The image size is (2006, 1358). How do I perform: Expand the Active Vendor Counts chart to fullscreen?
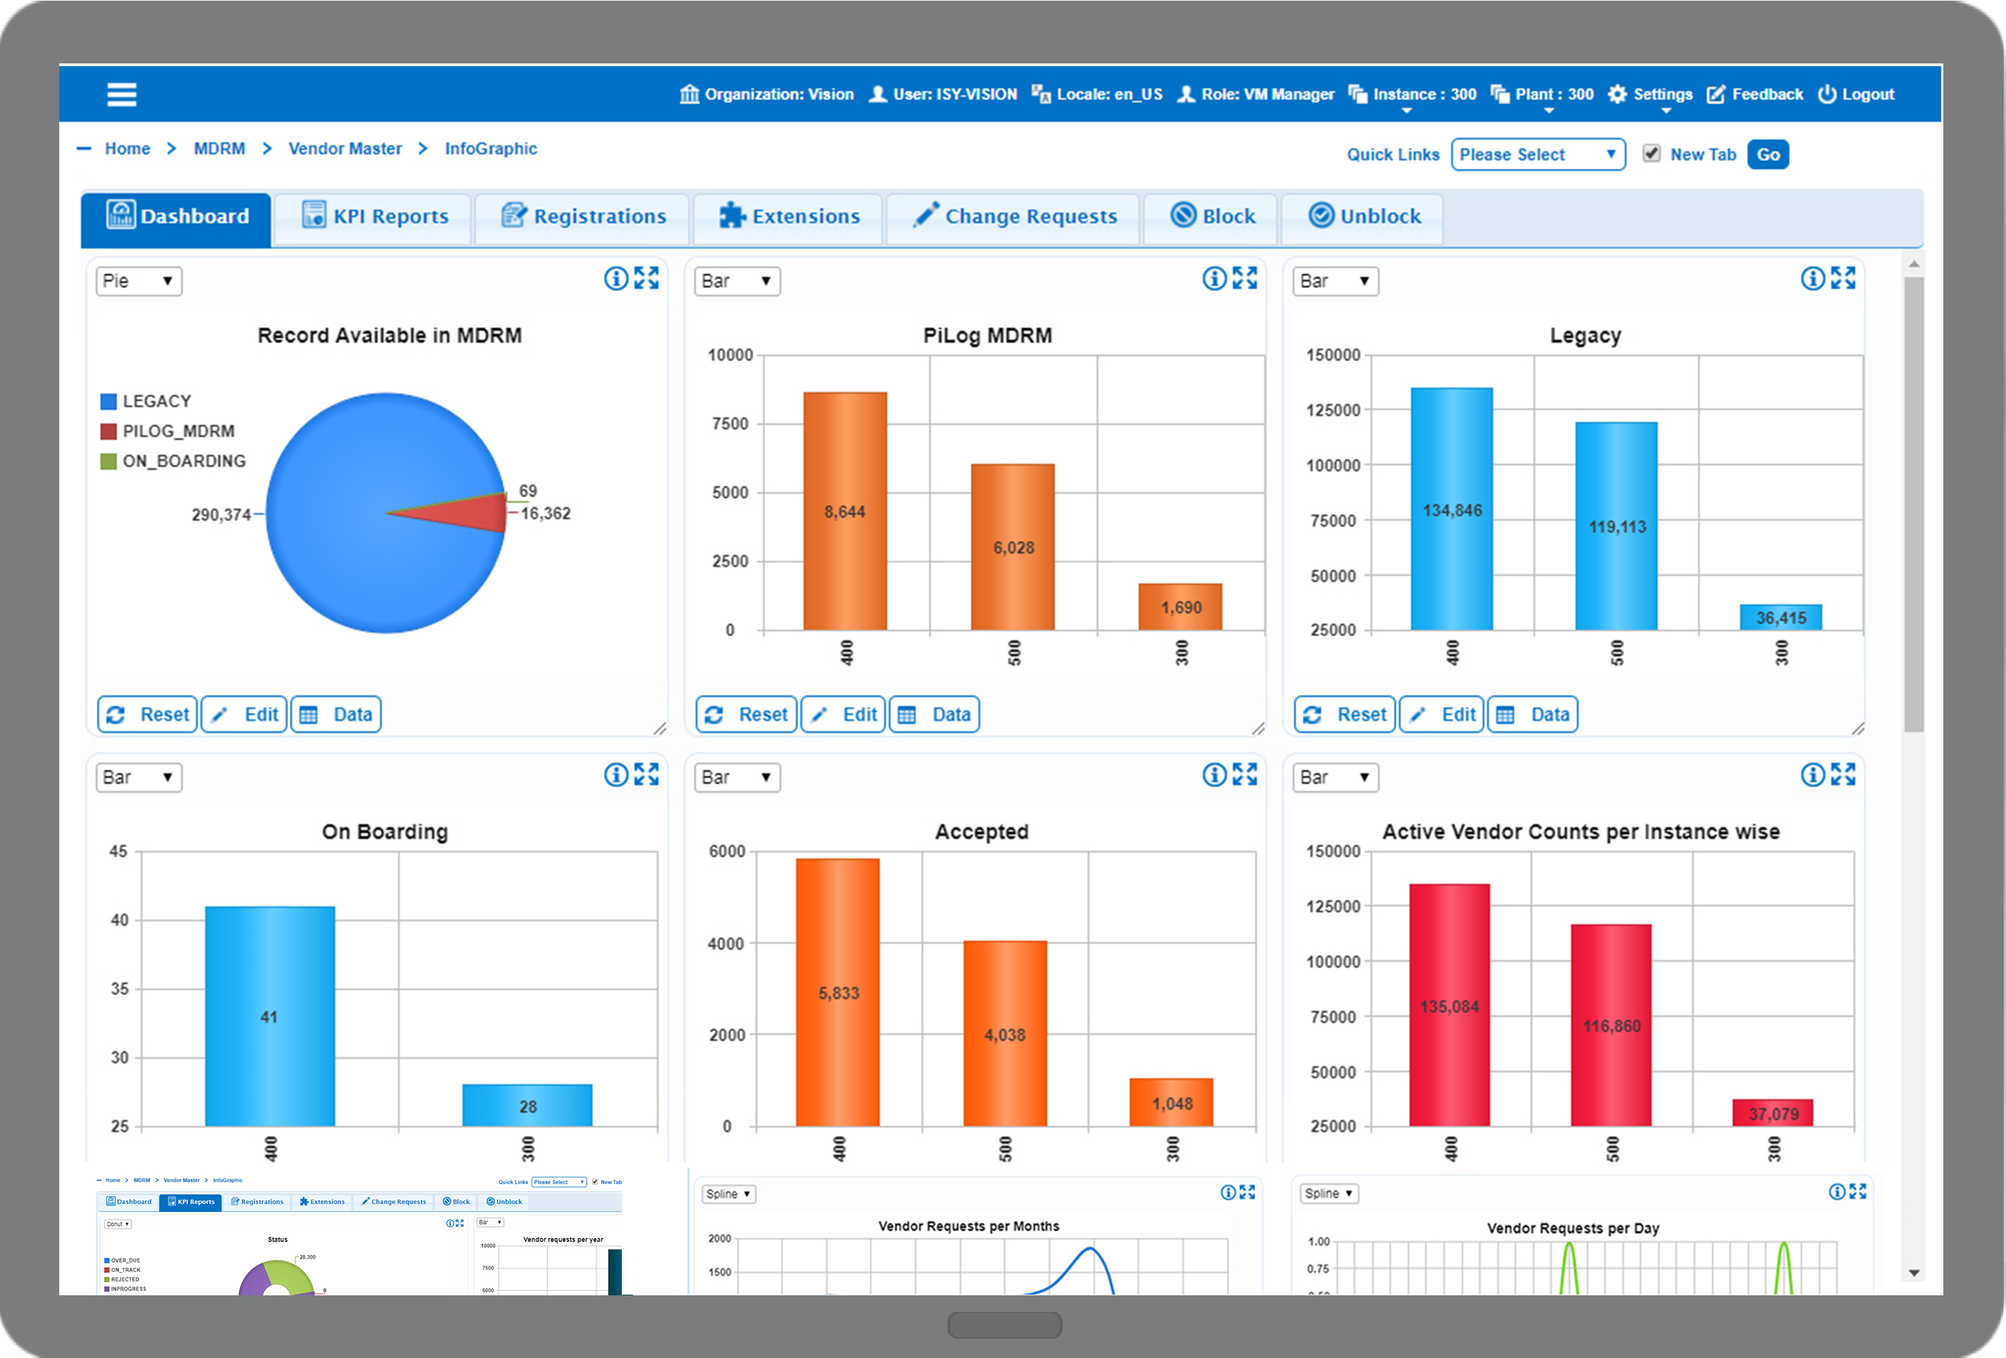pyautogui.click(x=1843, y=775)
